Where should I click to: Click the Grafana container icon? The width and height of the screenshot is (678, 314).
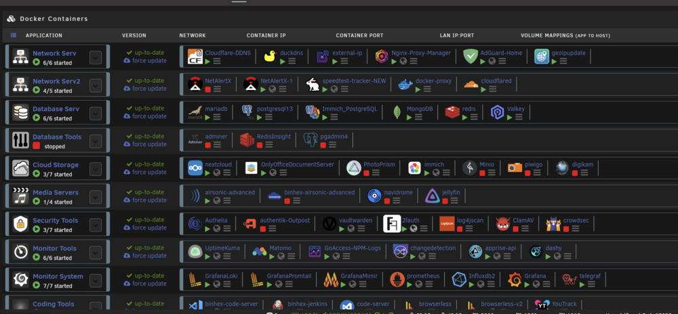515,279
